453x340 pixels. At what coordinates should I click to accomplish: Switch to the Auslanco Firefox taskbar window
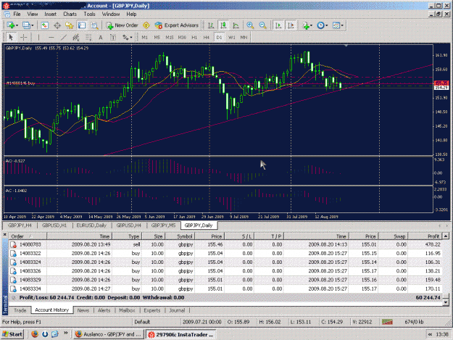pos(108,334)
